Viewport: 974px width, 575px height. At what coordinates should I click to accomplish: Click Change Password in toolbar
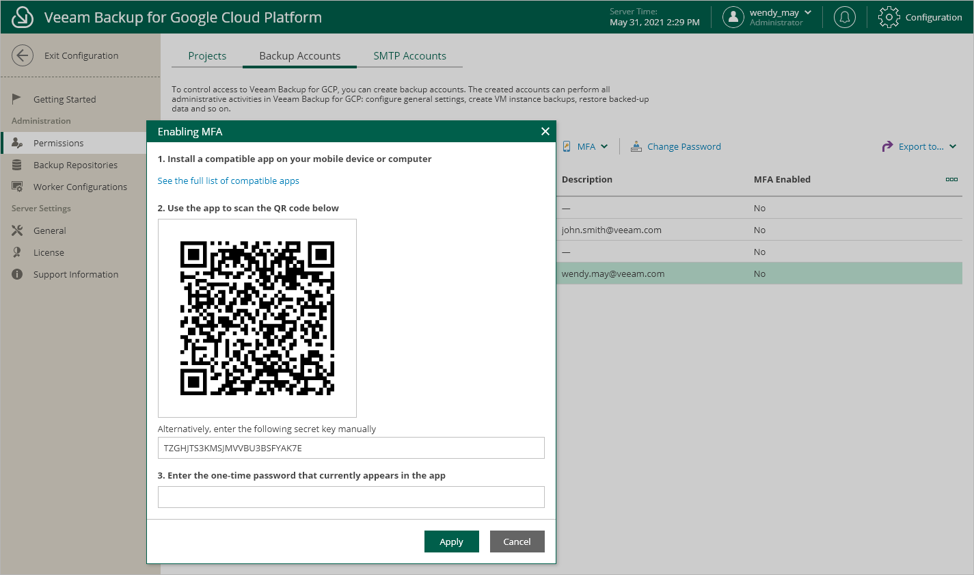(x=684, y=146)
